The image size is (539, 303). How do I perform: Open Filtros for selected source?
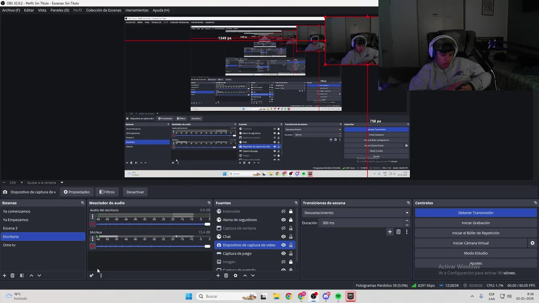[x=107, y=192]
